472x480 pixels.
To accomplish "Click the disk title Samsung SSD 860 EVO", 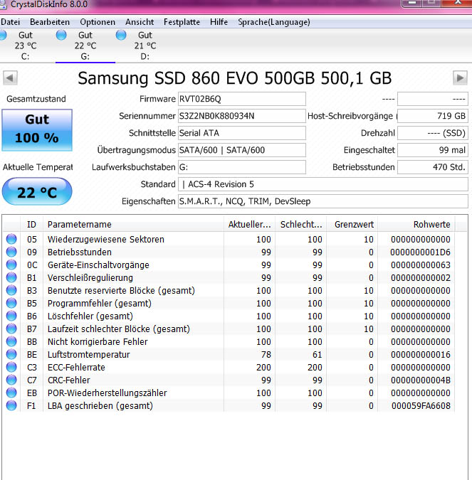I will 235,78.
